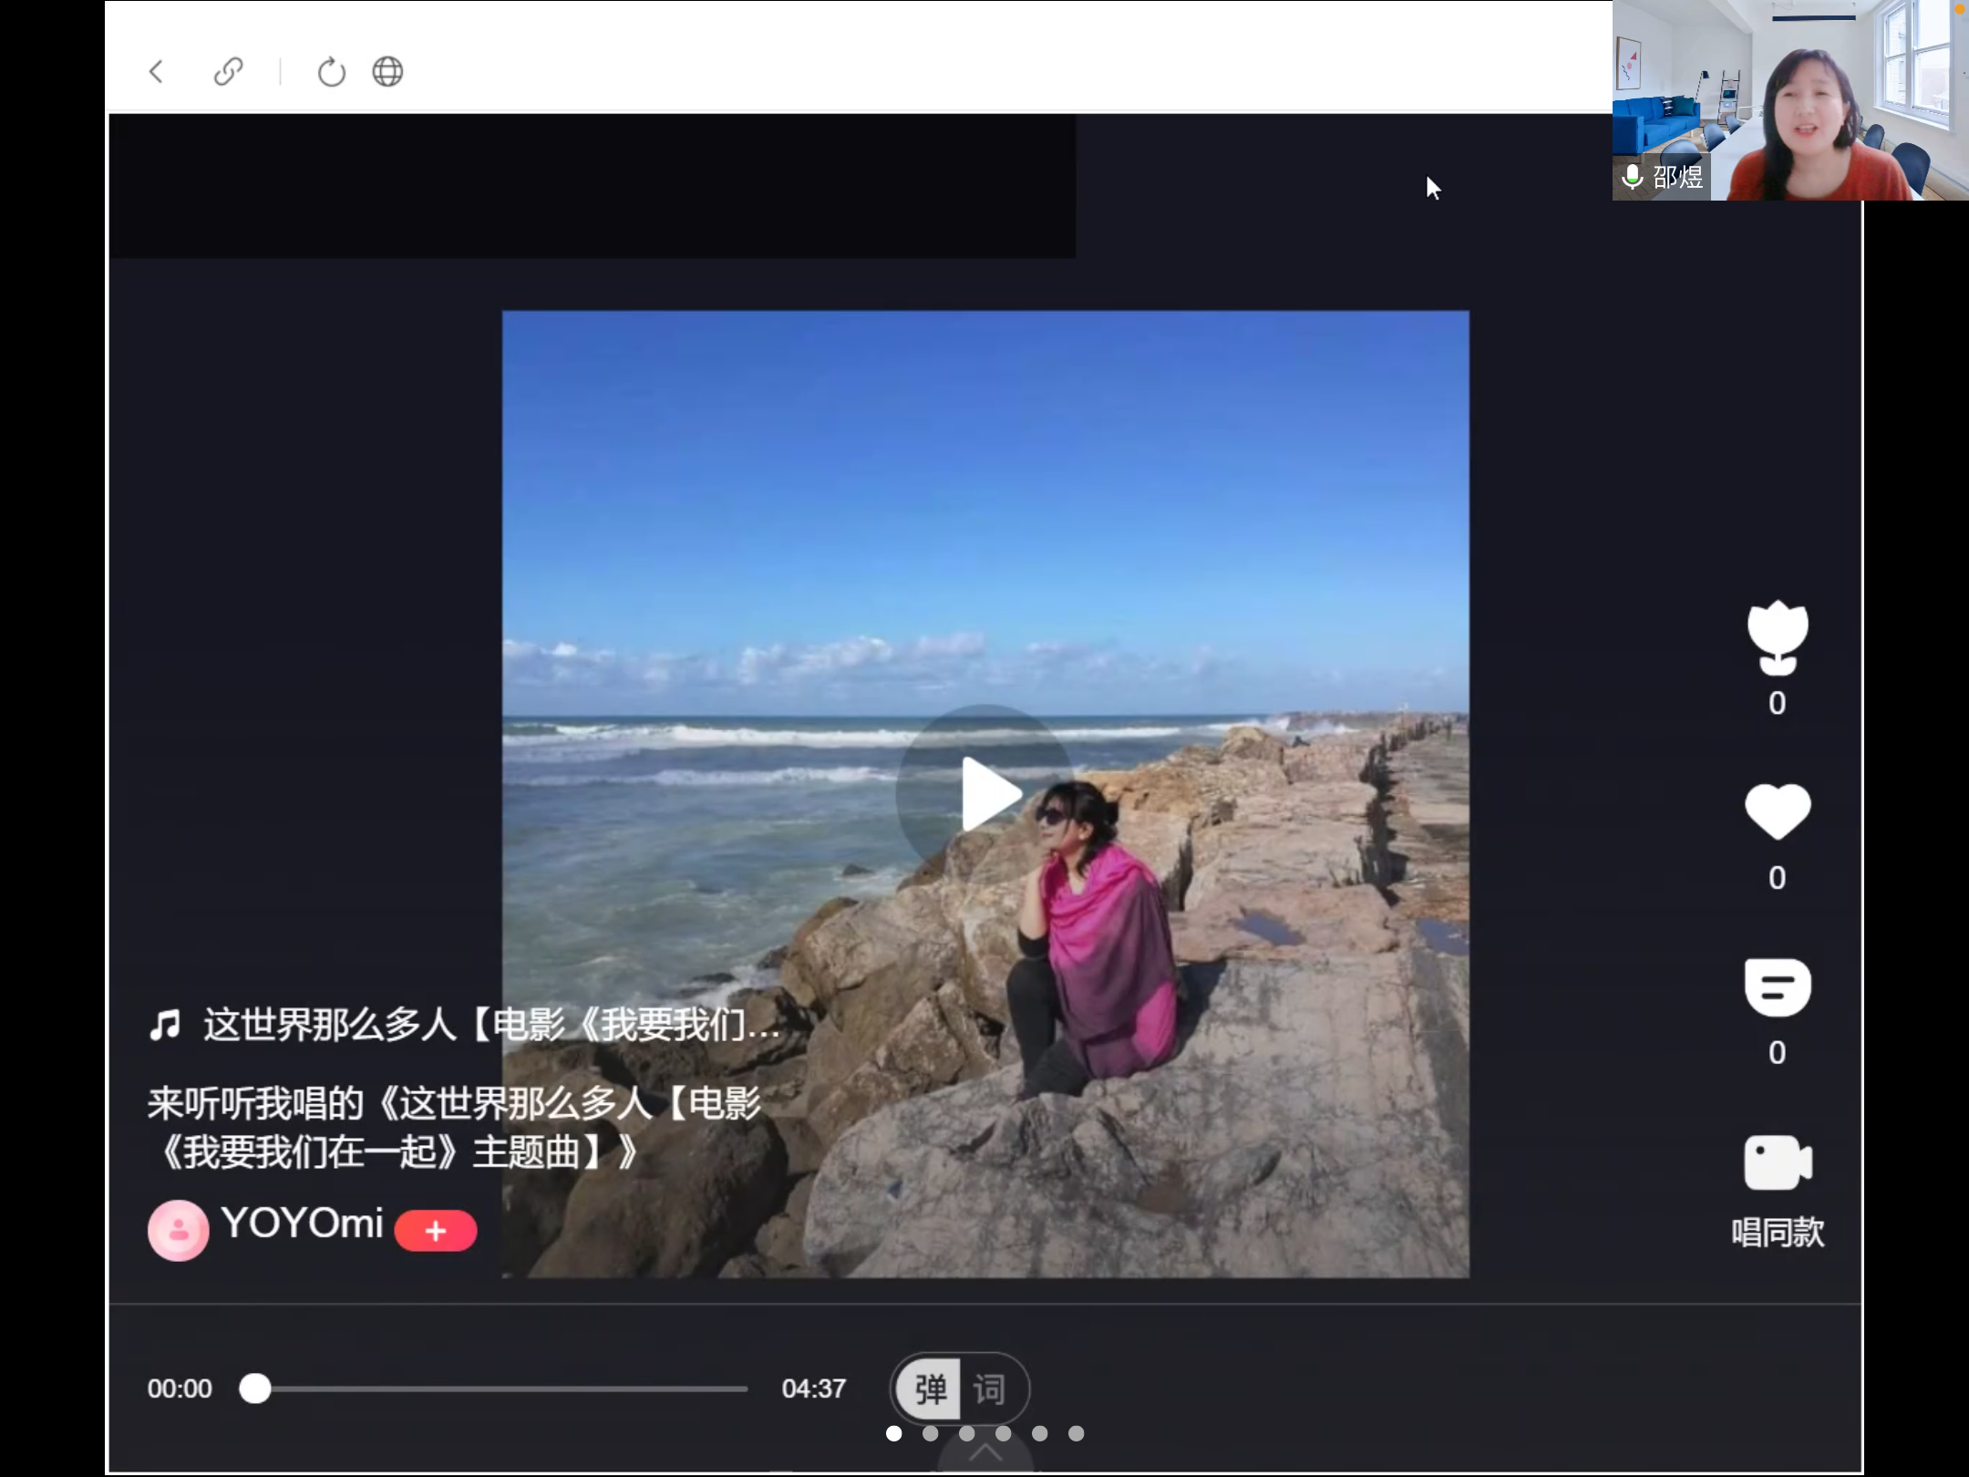Select the last pagination dot
This screenshot has height=1477, width=1969.
coord(1076,1433)
